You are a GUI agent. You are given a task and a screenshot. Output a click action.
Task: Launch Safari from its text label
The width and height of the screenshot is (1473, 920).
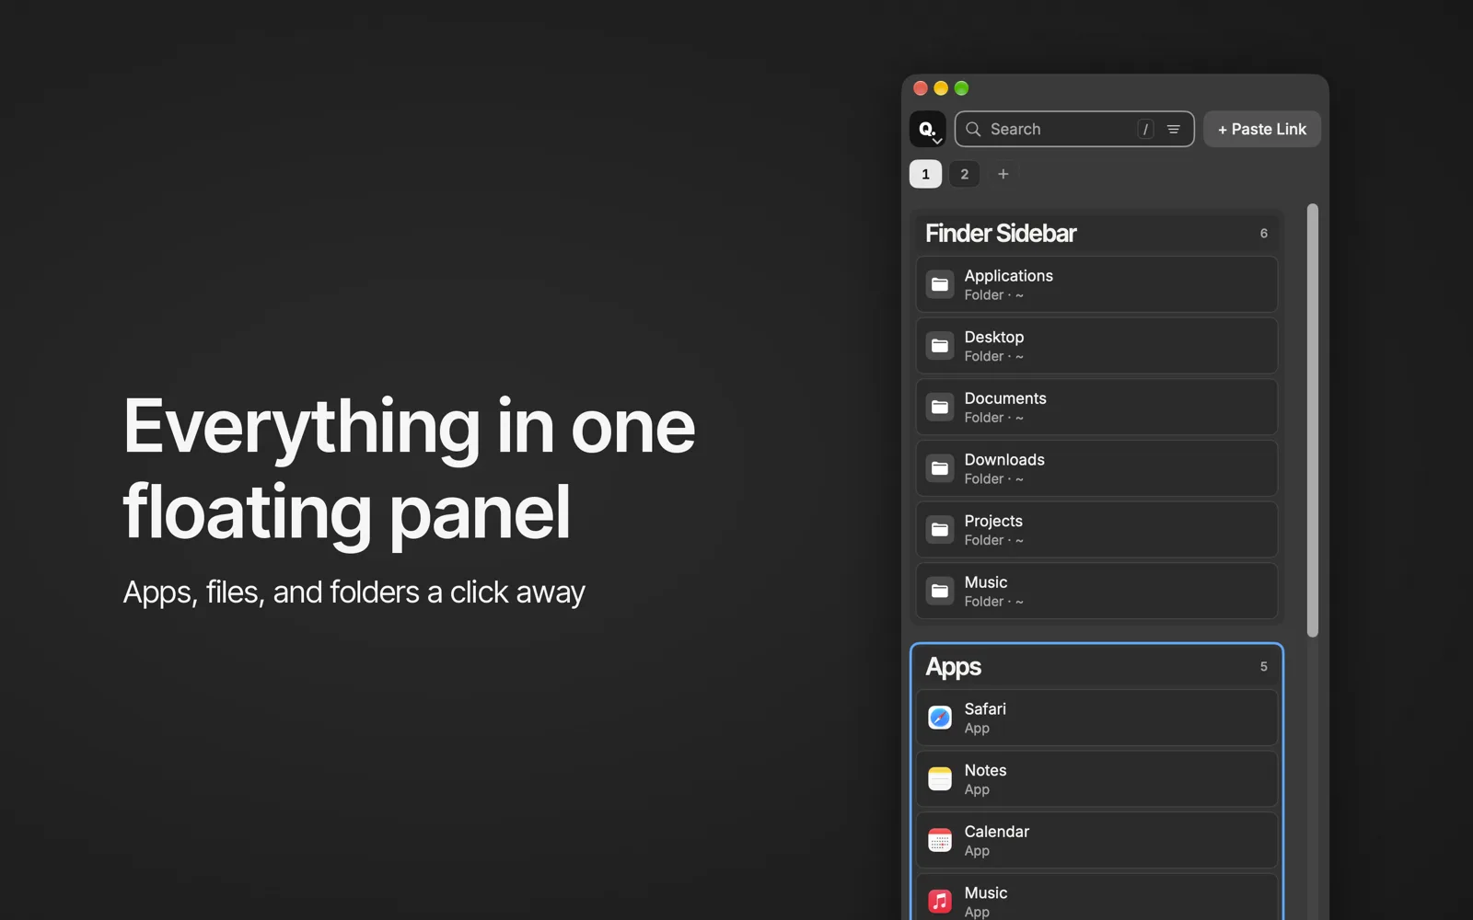(985, 709)
